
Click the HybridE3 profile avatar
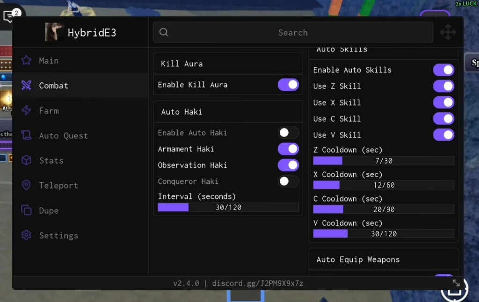tap(54, 32)
